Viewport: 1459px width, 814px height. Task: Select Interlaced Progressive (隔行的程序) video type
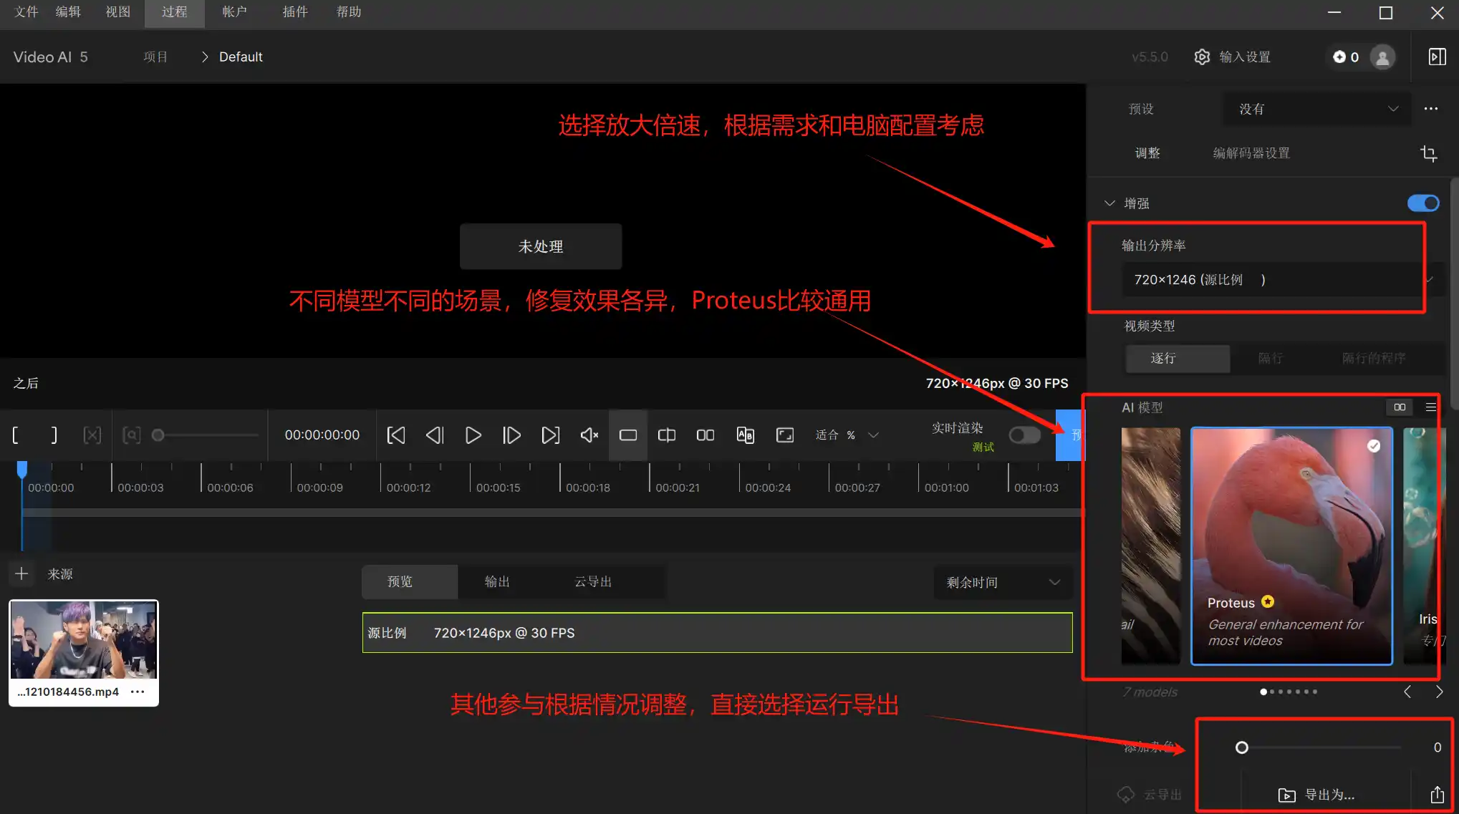click(1373, 358)
